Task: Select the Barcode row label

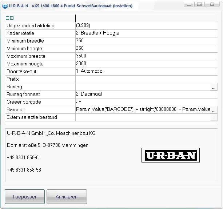Action: (x=16, y=110)
